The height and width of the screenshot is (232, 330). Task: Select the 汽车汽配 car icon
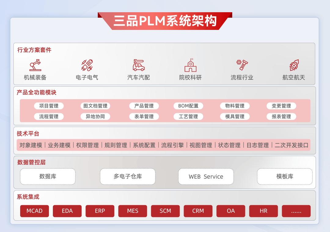click(x=138, y=65)
